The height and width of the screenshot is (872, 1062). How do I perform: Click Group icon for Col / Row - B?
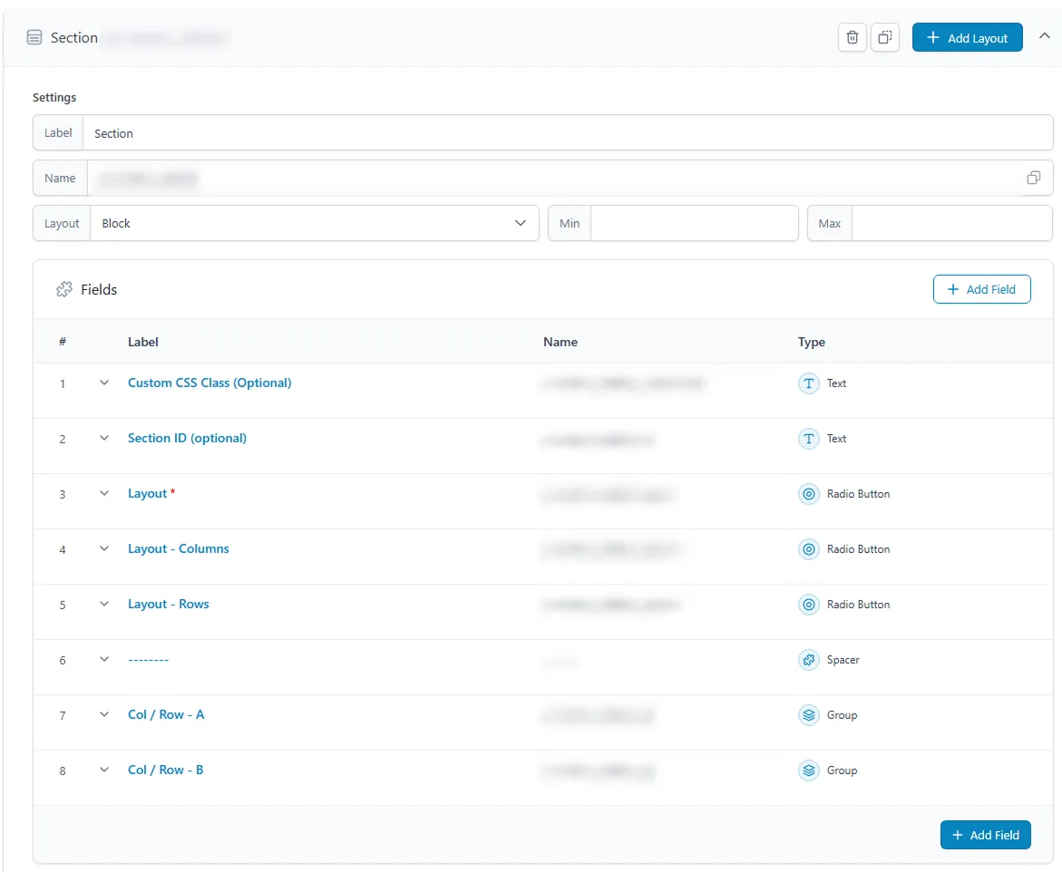click(x=809, y=770)
